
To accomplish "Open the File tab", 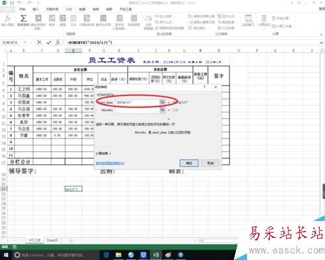I will [x=8, y=9].
